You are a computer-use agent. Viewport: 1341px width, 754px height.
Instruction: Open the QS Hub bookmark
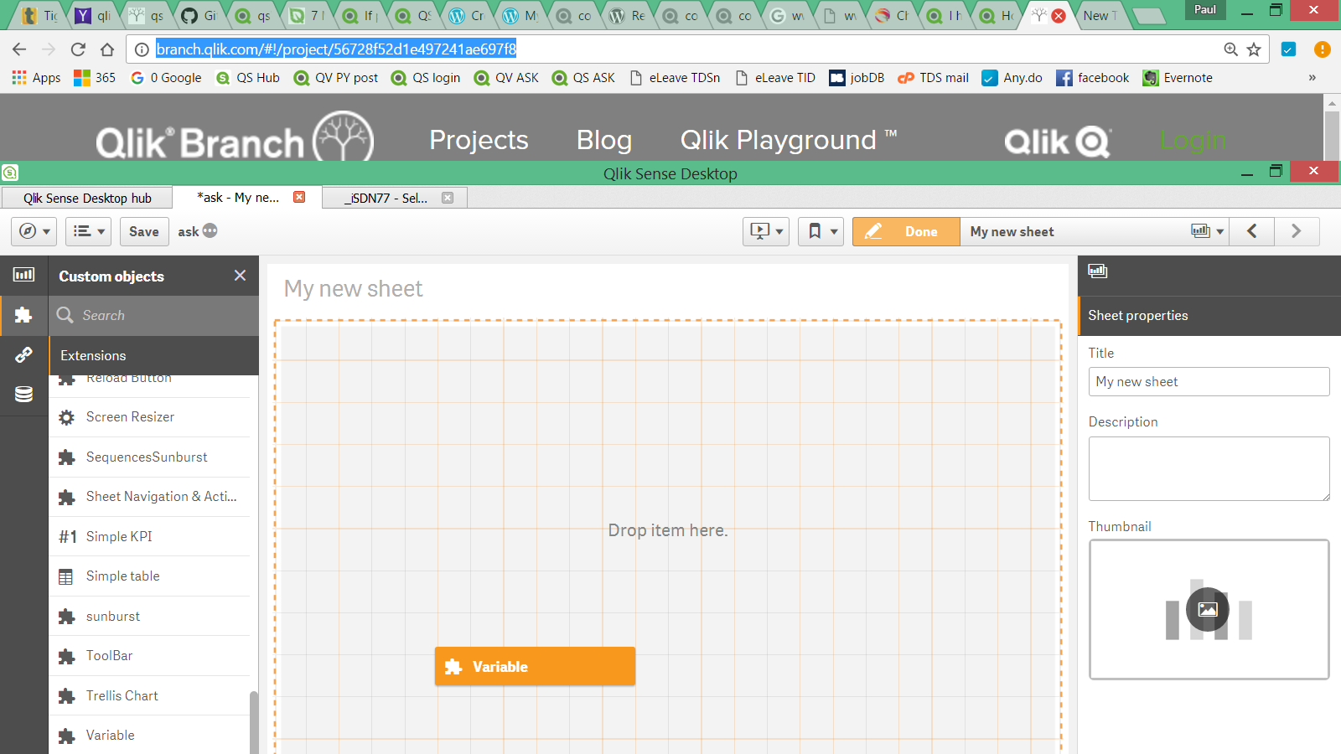click(248, 78)
